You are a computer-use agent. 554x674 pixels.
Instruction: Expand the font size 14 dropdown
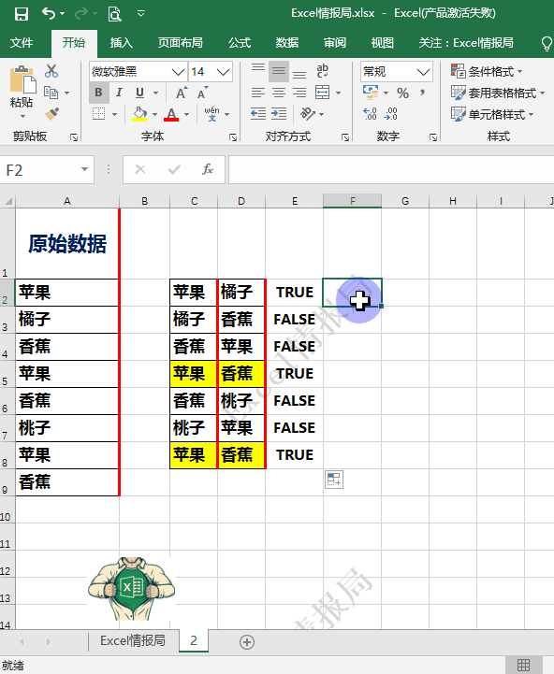tap(223, 72)
